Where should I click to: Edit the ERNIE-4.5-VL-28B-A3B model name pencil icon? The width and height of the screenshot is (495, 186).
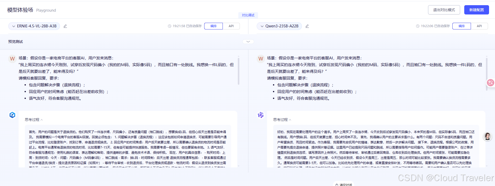coord(65,26)
